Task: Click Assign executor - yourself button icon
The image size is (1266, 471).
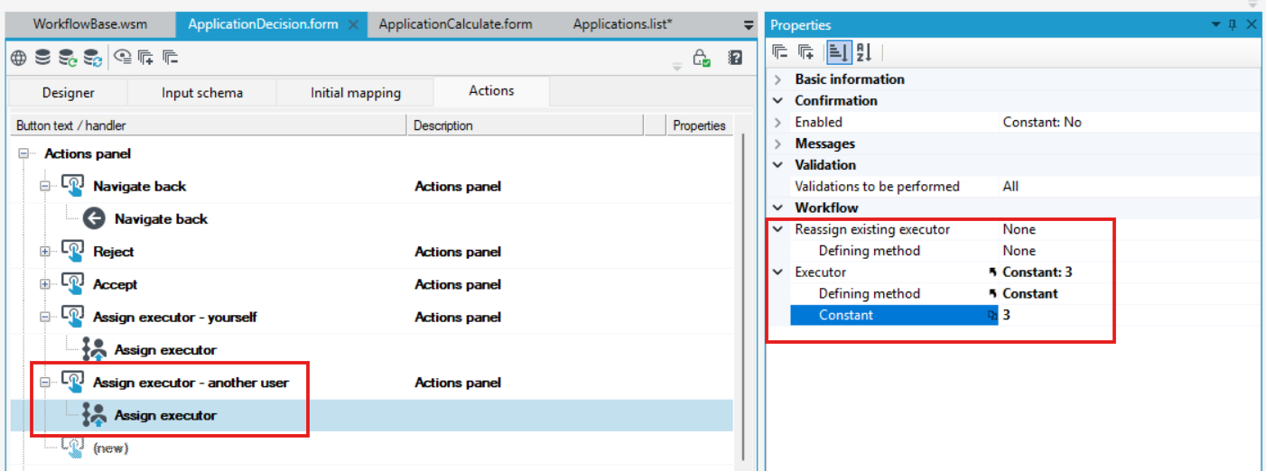Action: point(73,317)
